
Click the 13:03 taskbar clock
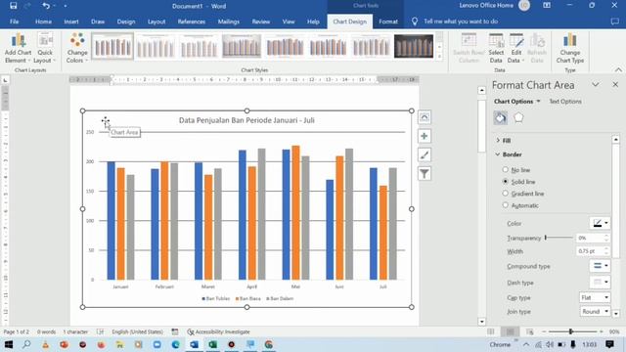click(x=589, y=344)
